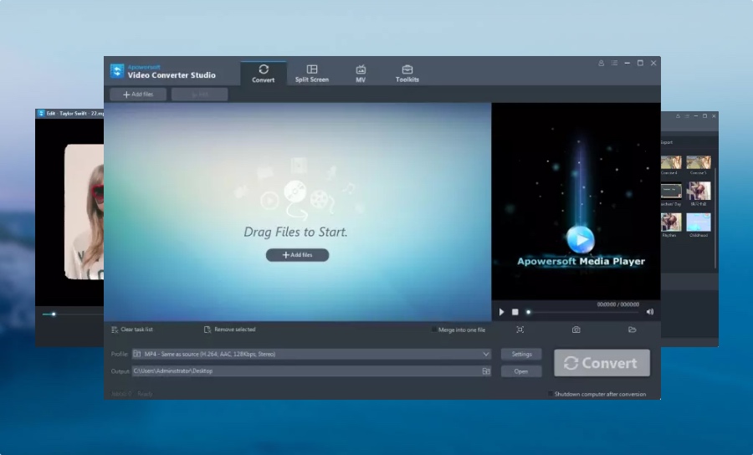Image resolution: width=753 pixels, height=455 pixels.
Task: Switch to the Split Screen tab
Action: pyautogui.click(x=312, y=74)
